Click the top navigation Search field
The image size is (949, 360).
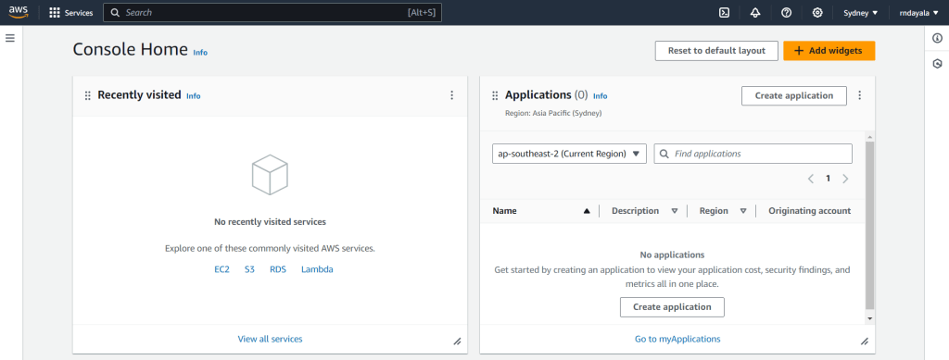coord(272,13)
